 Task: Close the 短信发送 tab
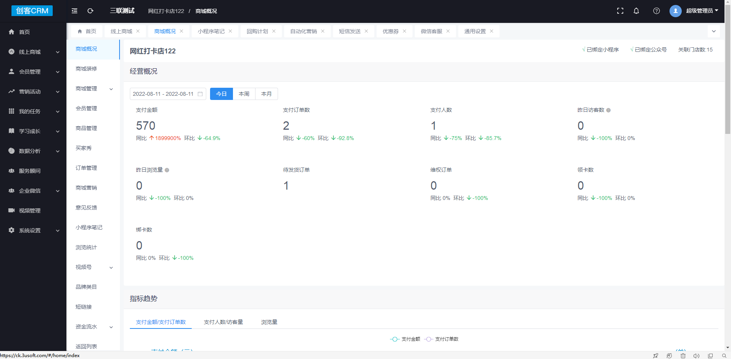click(x=366, y=31)
